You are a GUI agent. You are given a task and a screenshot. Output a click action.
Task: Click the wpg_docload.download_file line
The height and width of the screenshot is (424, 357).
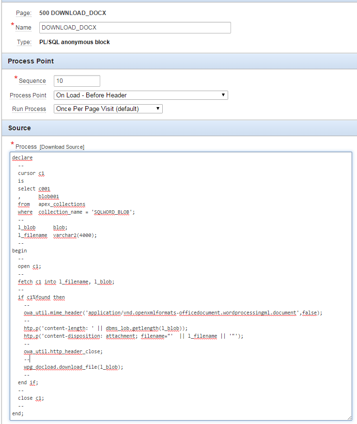(74, 367)
